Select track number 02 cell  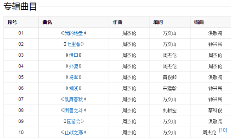coord(21,44)
